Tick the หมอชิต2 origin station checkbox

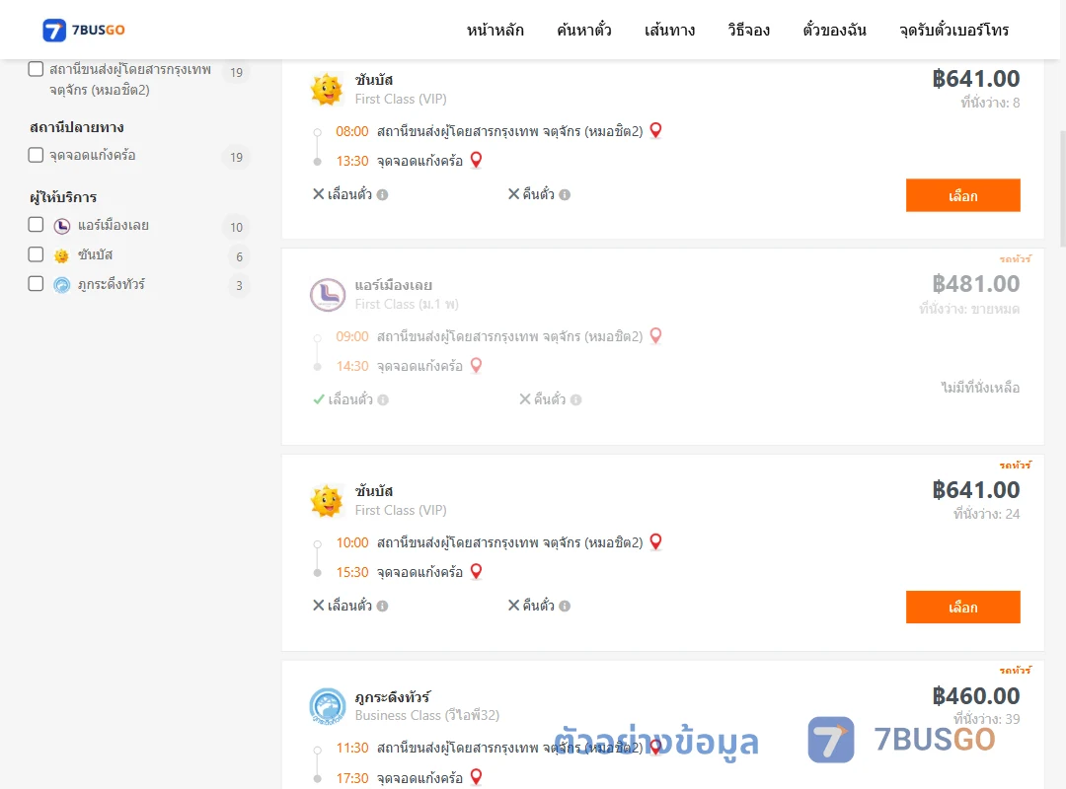point(37,69)
